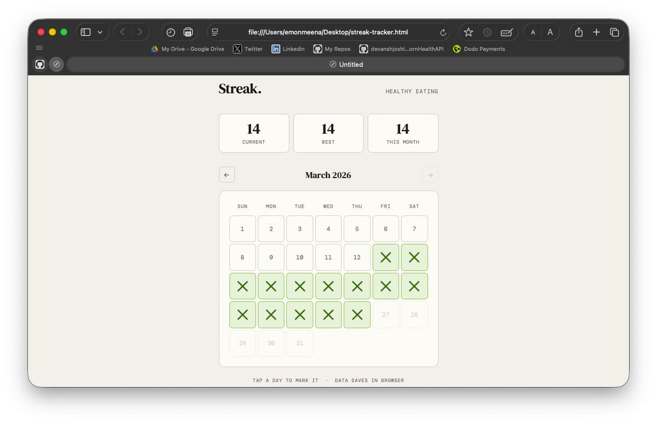Click the dimmed day 29 cell

243,343
